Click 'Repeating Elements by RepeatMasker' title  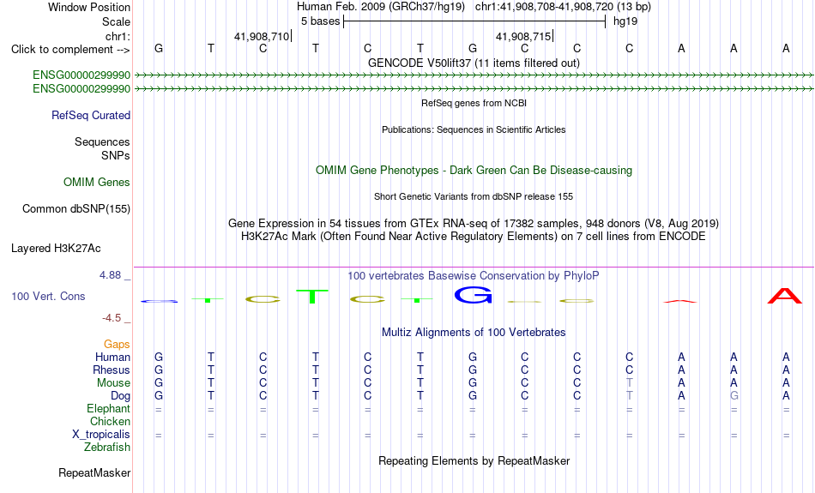[474, 460]
